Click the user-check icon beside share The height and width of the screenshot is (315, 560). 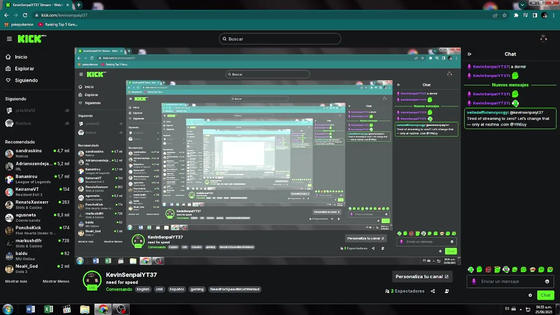[447, 291]
